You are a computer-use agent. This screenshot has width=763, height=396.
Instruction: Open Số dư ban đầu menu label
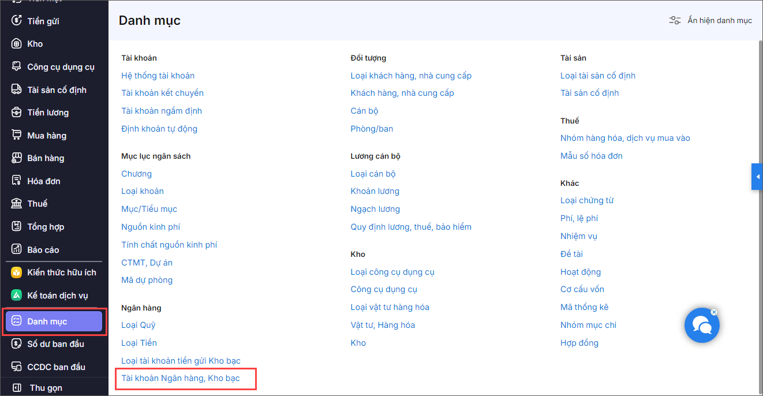tap(55, 344)
